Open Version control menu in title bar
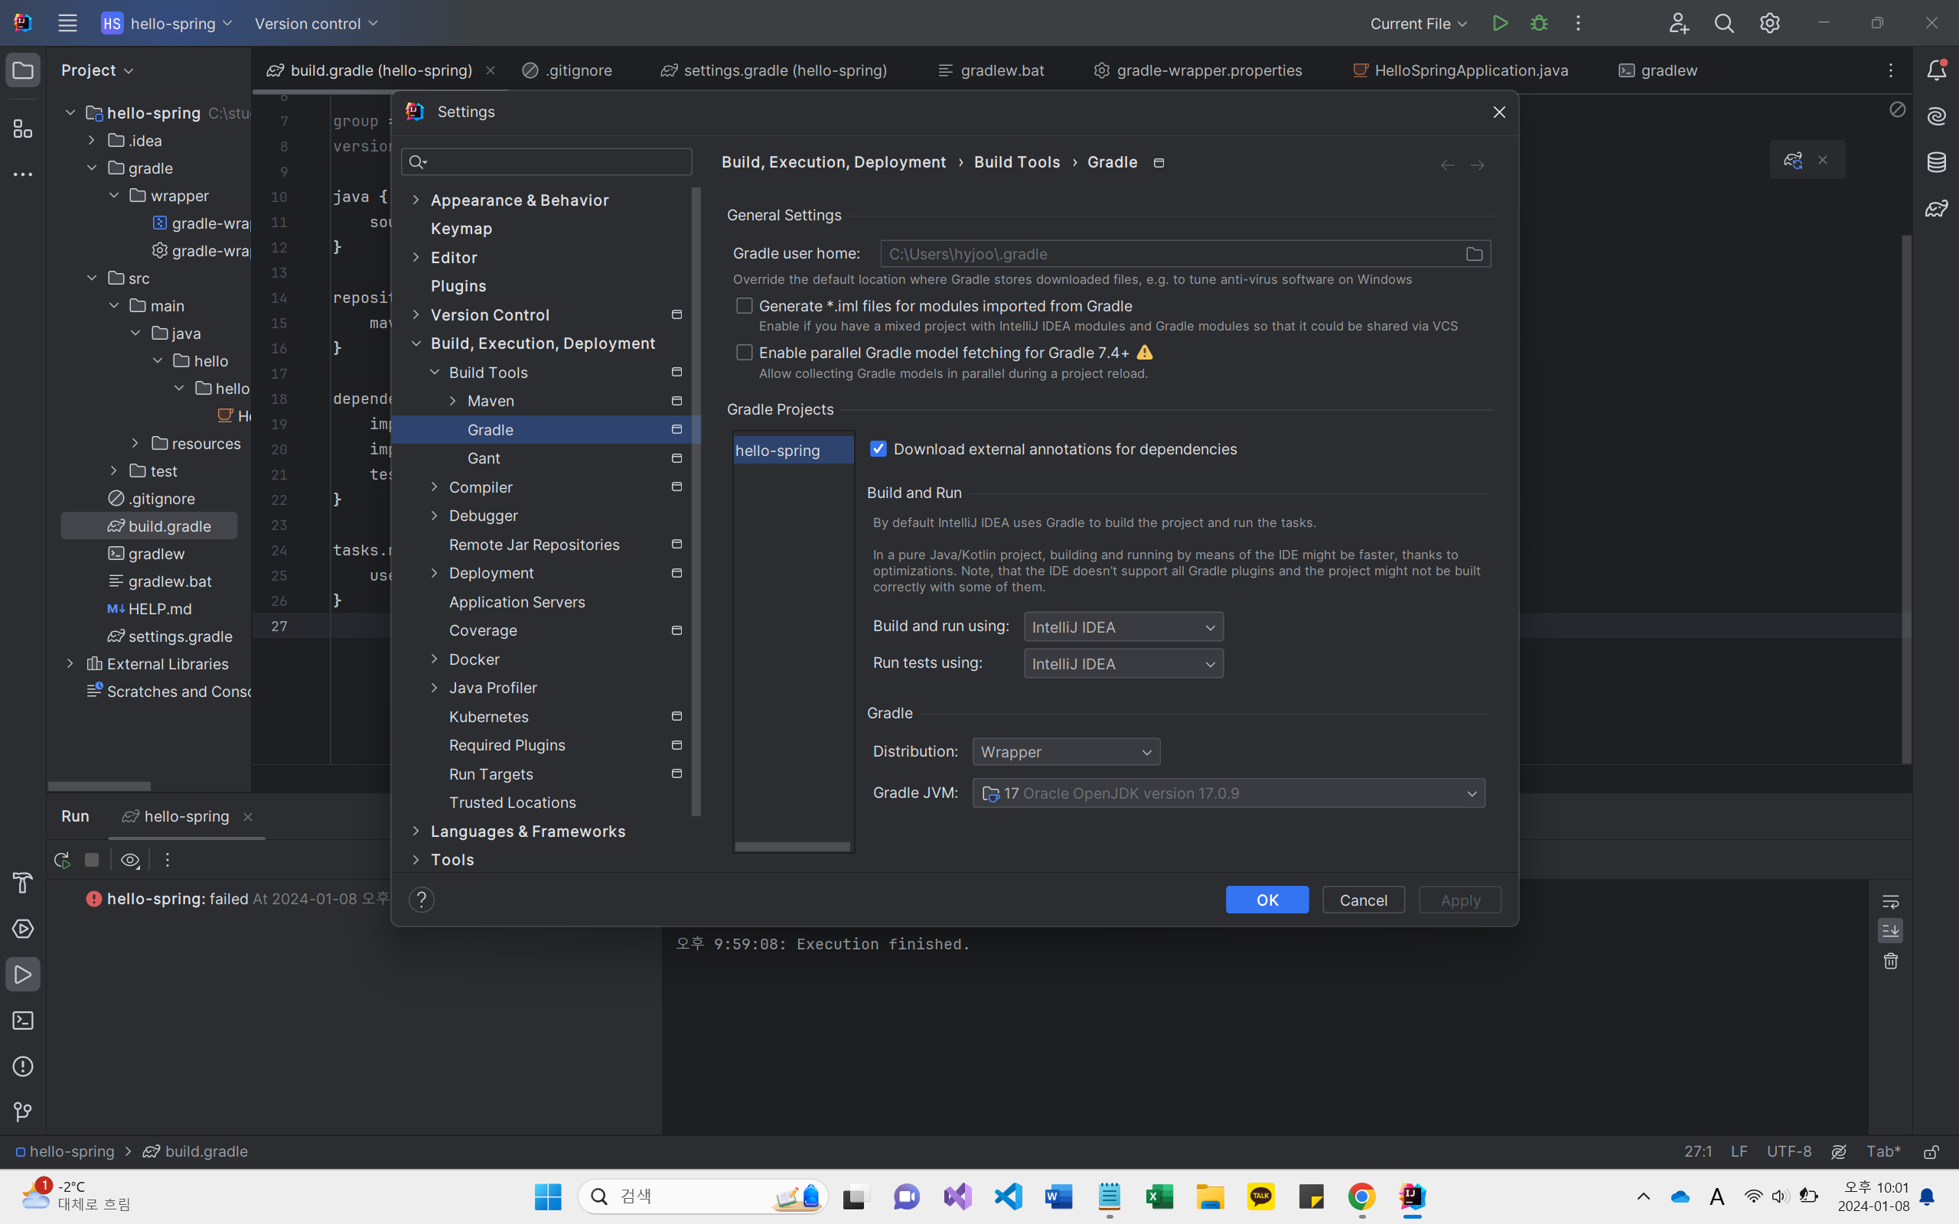 coord(317,24)
